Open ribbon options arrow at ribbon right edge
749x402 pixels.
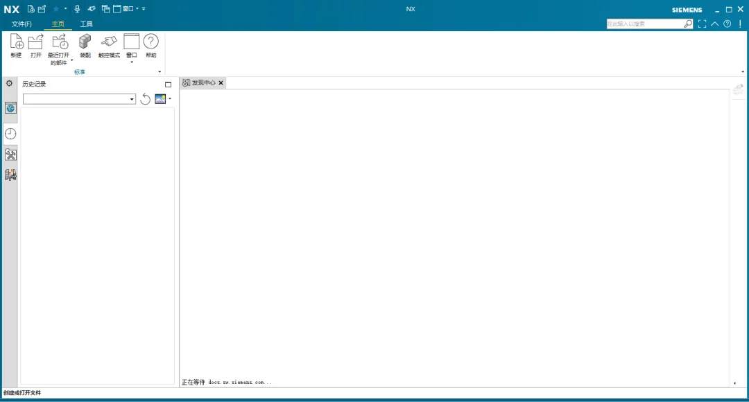[x=742, y=72]
